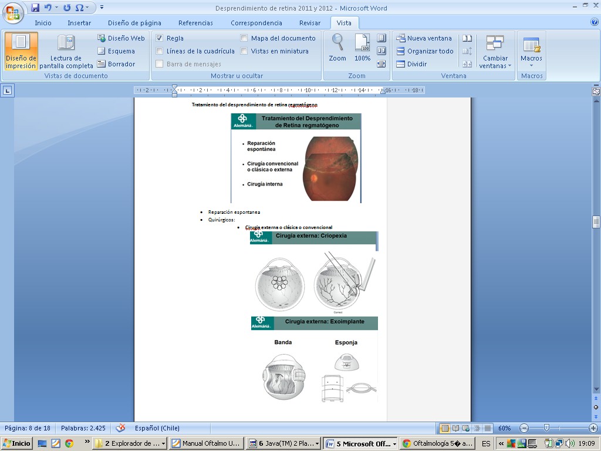Viewport: 601px width, 451px height.
Task: Uncheck the Regla checkbox
Action: click(160, 38)
